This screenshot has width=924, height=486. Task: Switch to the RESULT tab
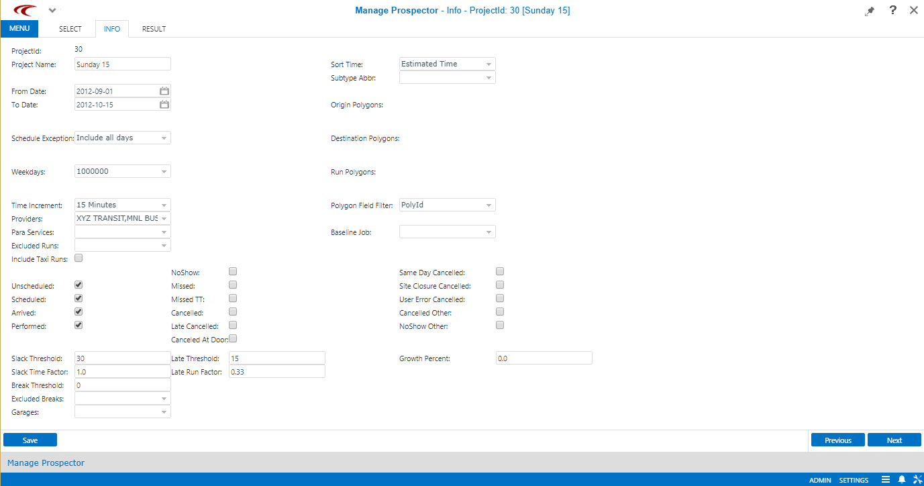(154, 29)
